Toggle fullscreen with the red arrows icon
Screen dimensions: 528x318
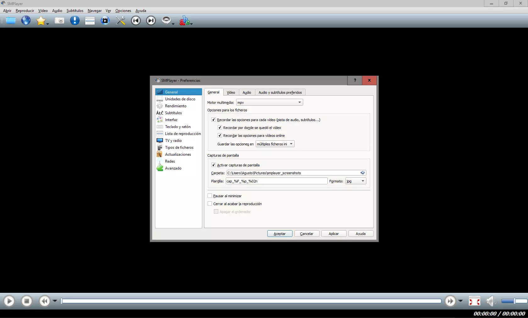click(x=474, y=301)
